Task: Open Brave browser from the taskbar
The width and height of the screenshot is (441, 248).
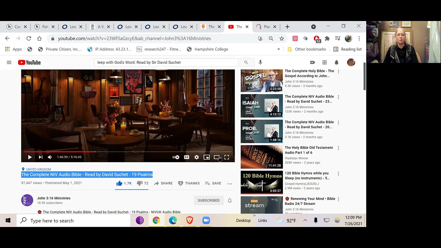Action: [189, 220]
